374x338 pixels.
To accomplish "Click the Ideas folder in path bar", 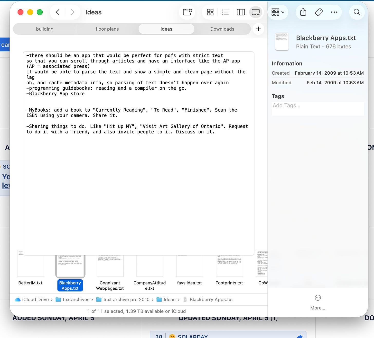I will (x=166, y=299).
